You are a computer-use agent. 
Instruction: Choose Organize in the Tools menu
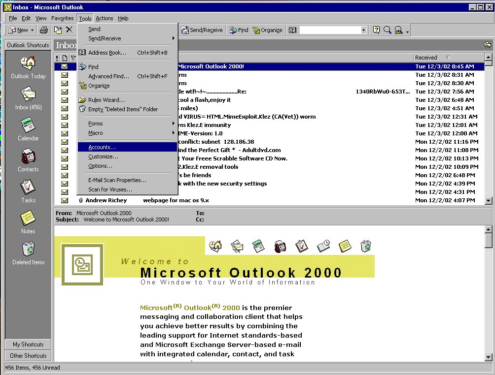(127, 86)
